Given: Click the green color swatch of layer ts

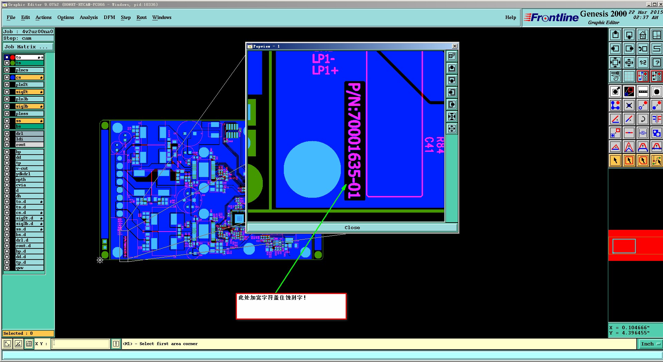Looking at the screenshot, I should [13, 63].
